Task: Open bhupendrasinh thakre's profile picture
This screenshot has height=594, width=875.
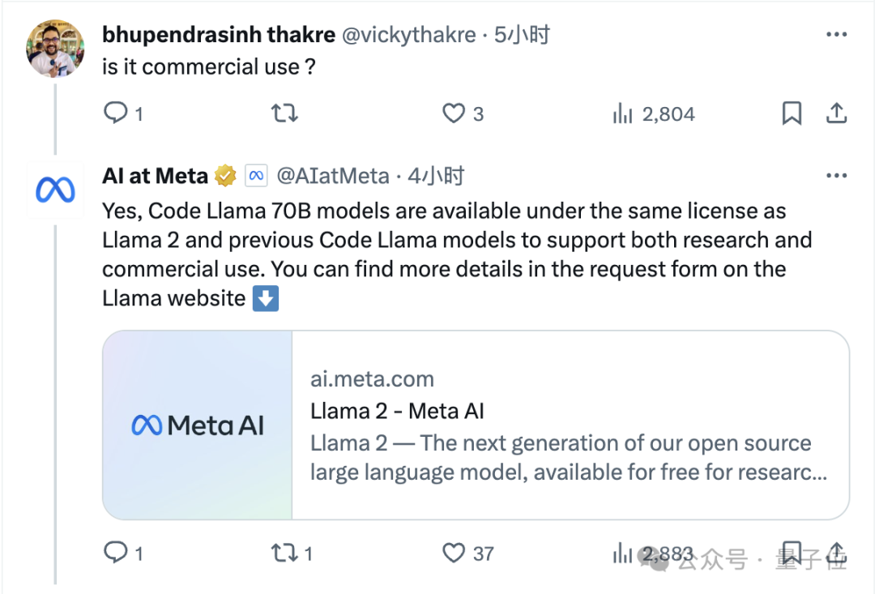Action: (x=54, y=49)
